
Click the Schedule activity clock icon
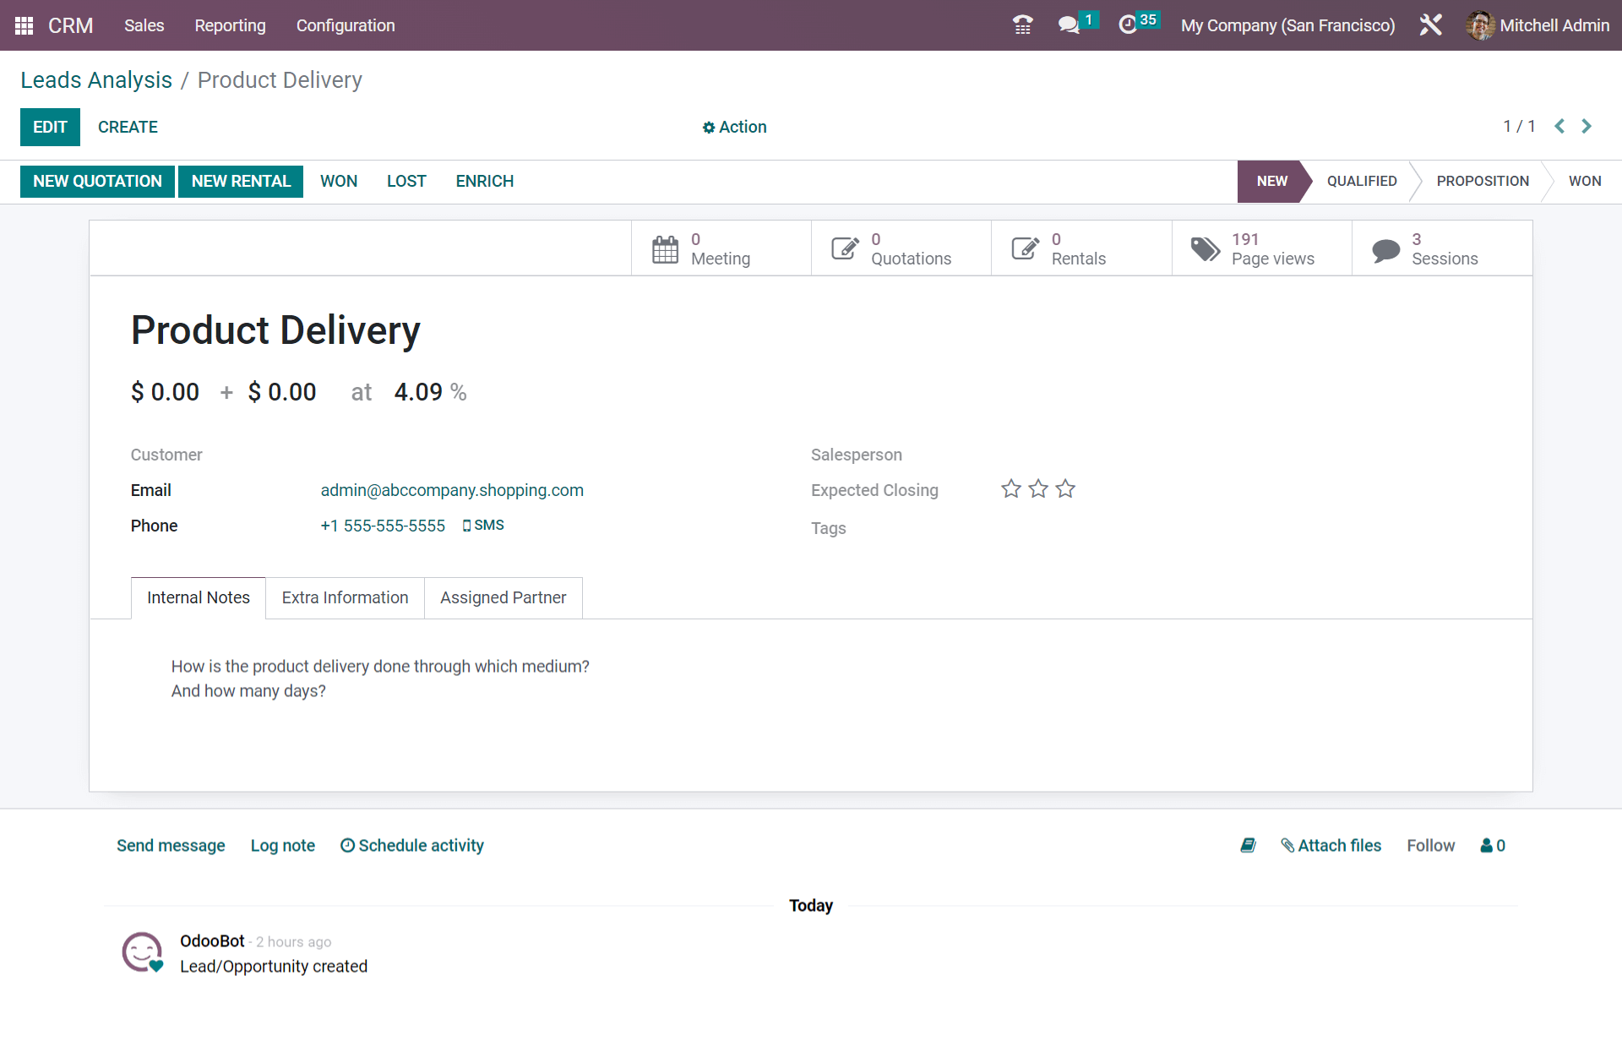pyautogui.click(x=347, y=845)
